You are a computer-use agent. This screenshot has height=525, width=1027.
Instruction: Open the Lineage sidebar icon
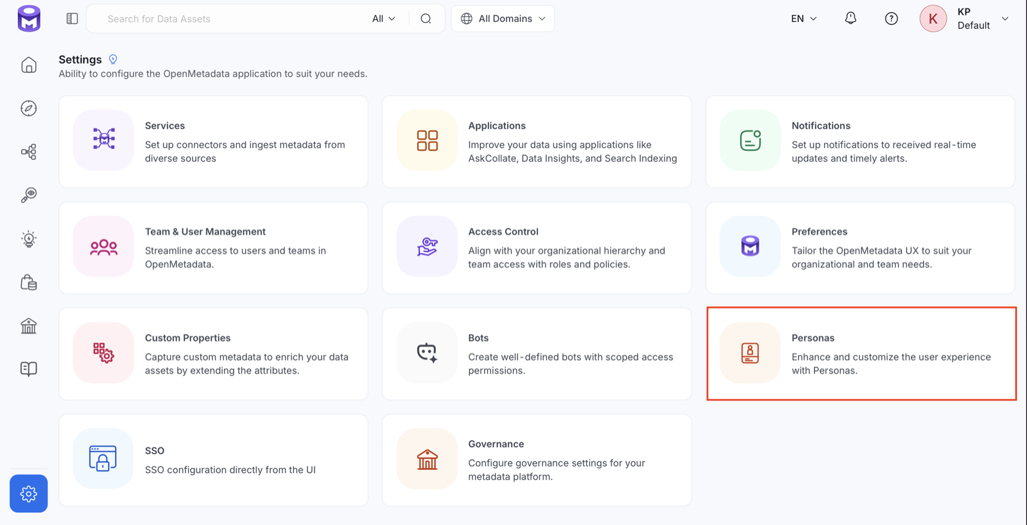point(29,151)
